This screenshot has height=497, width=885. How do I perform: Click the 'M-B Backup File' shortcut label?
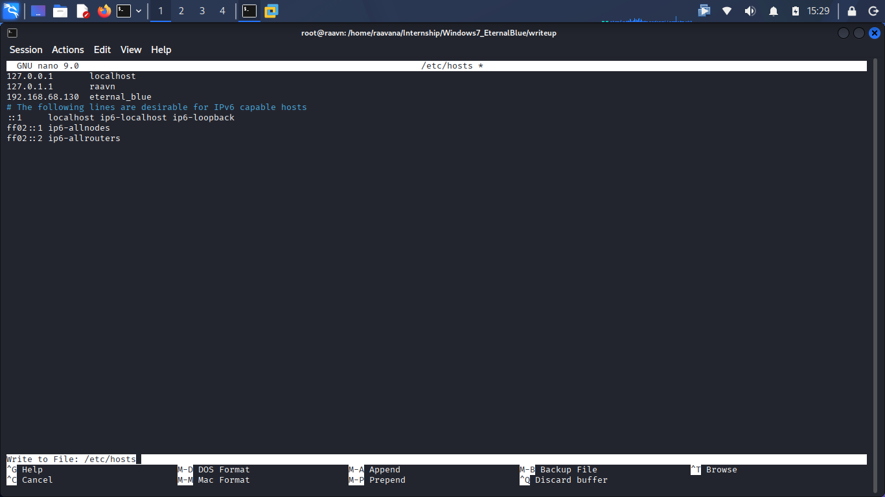pos(558,470)
